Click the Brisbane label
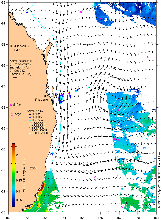162x220 pixels. point(41,100)
